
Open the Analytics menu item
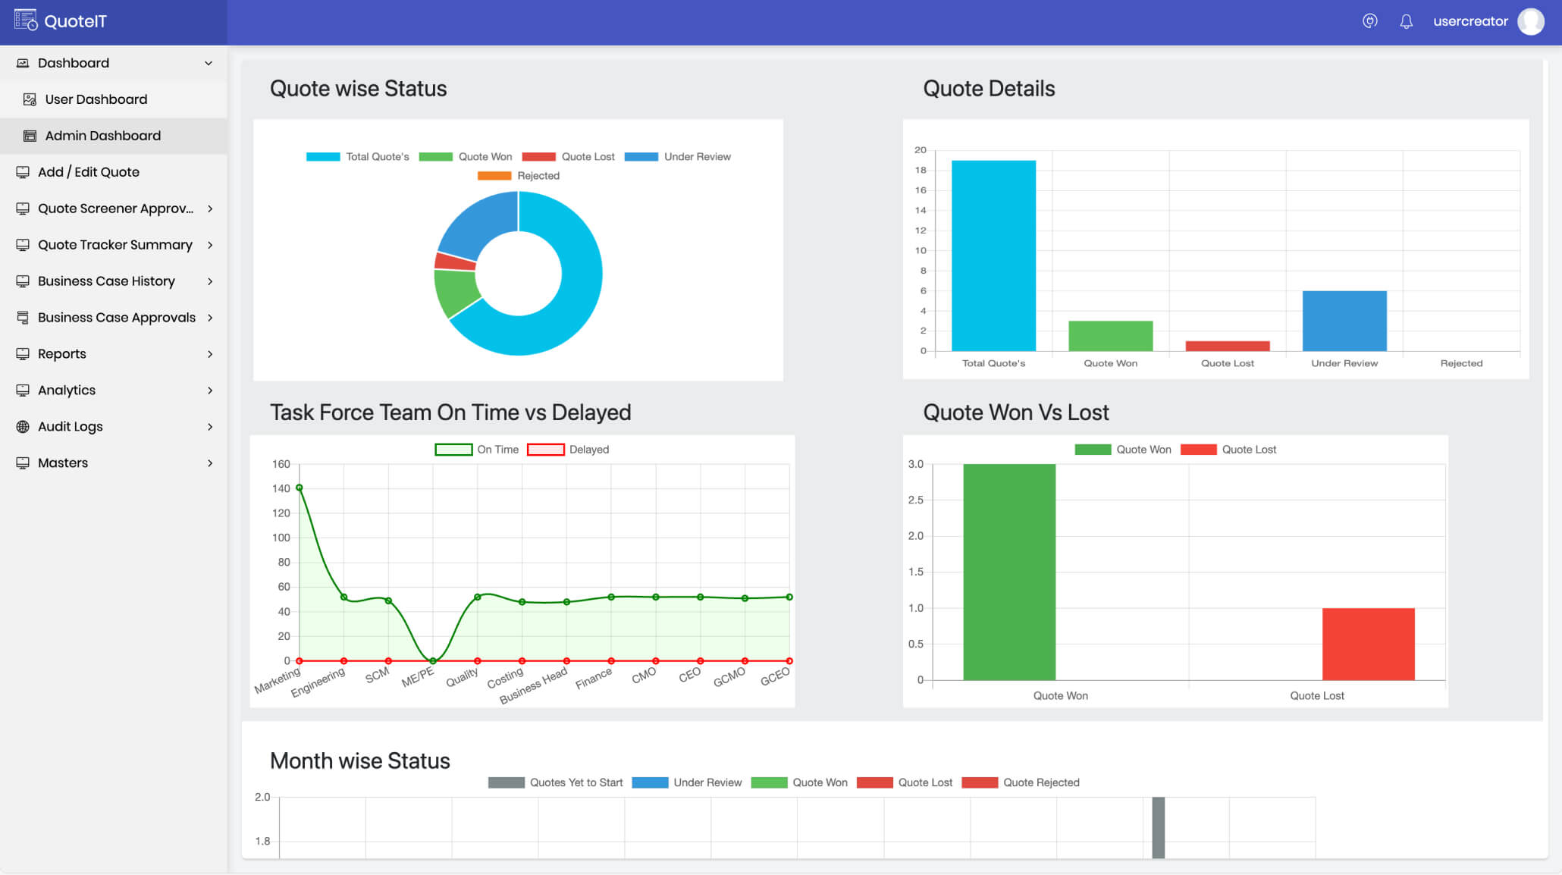[x=67, y=390]
